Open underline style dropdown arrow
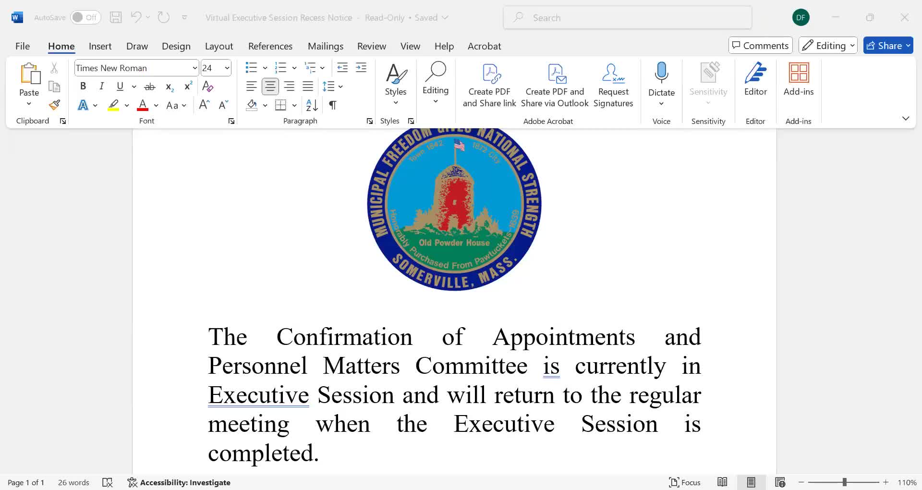Image resolution: width=922 pixels, height=490 pixels. (x=133, y=86)
